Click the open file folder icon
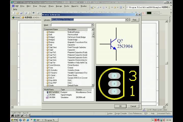 (x=17, y=13)
